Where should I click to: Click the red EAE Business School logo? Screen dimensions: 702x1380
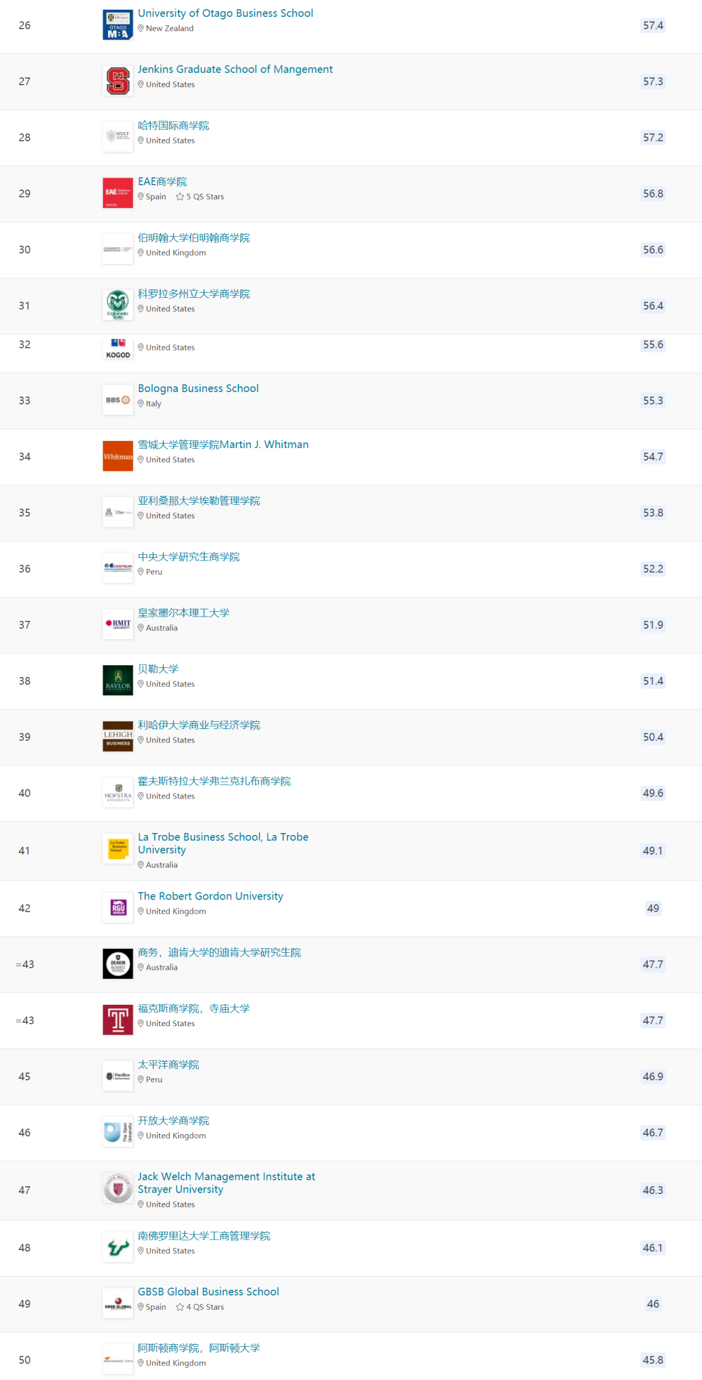click(118, 193)
